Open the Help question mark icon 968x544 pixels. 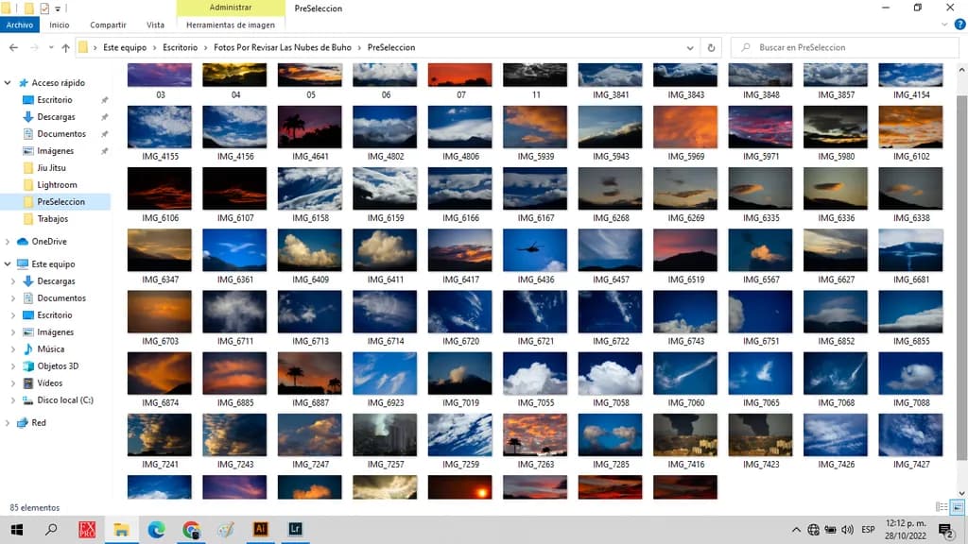[960, 25]
